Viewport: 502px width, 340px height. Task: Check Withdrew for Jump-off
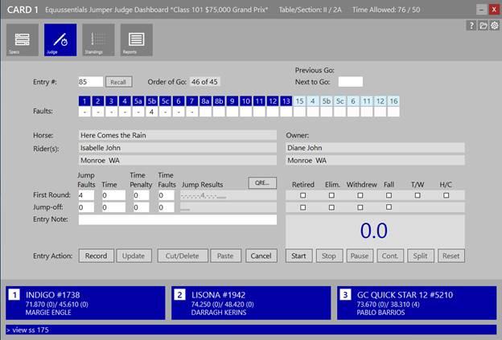tap(360, 207)
